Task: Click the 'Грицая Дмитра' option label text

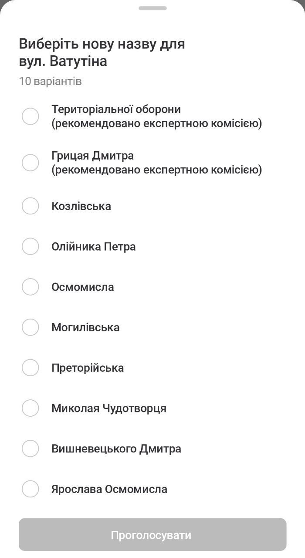Action: pos(93,156)
